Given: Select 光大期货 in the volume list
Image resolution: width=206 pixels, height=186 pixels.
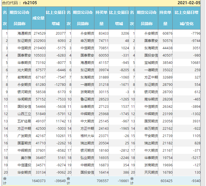Looking at the screenshot, I should [24, 70].
